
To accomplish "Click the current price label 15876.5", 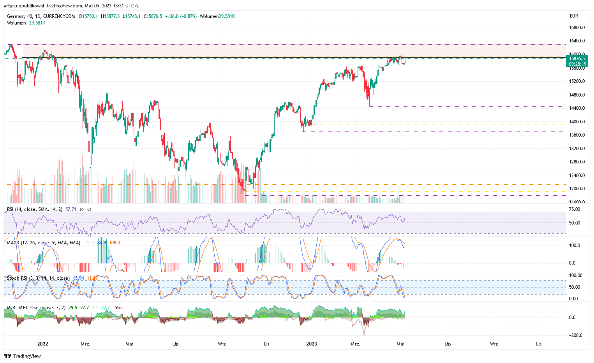I will pyautogui.click(x=577, y=59).
